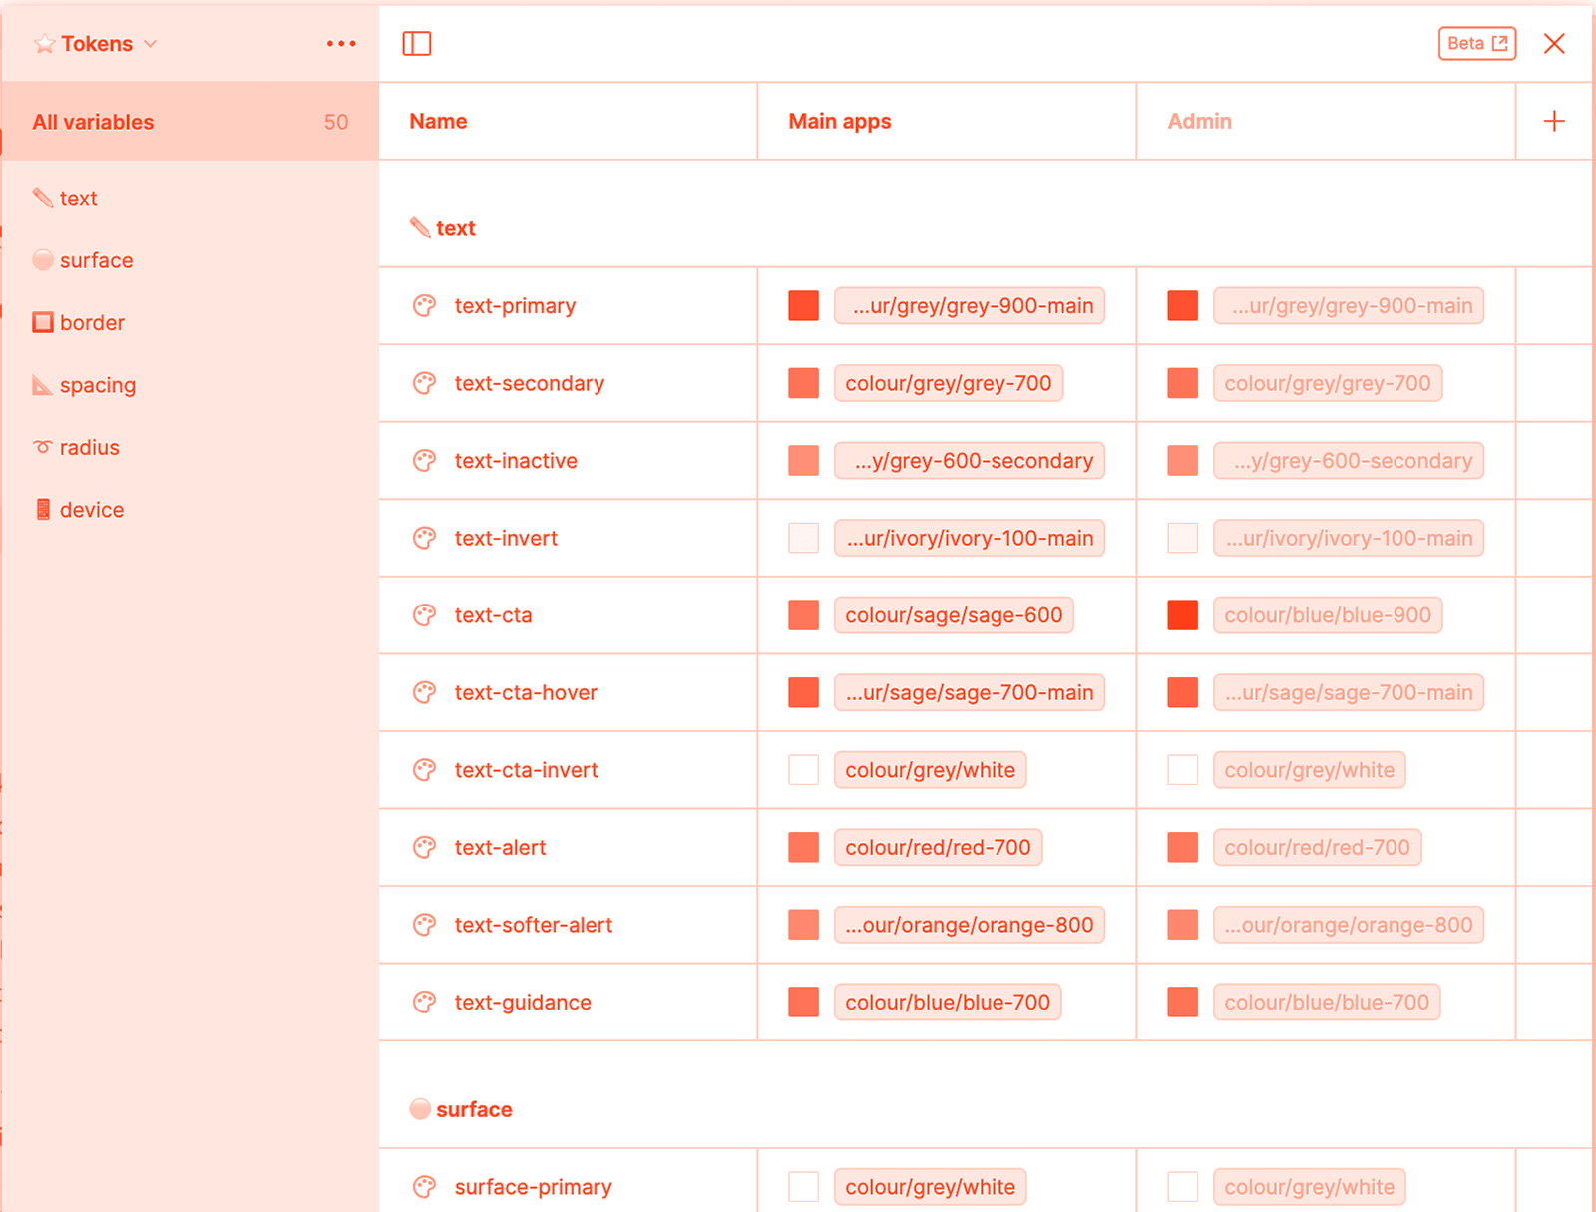Viewport: 1596px width, 1212px height.
Task: Click Admin alias ...ur/sage/sage-700-main
Action: (x=1349, y=692)
